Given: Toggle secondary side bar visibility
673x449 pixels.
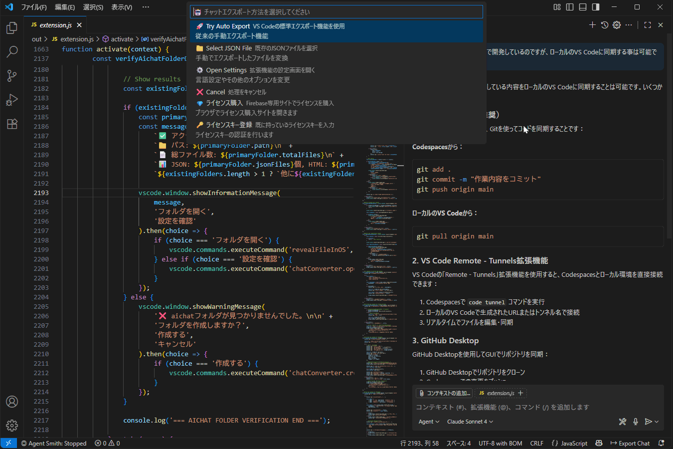Looking at the screenshot, I should tap(596, 7).
